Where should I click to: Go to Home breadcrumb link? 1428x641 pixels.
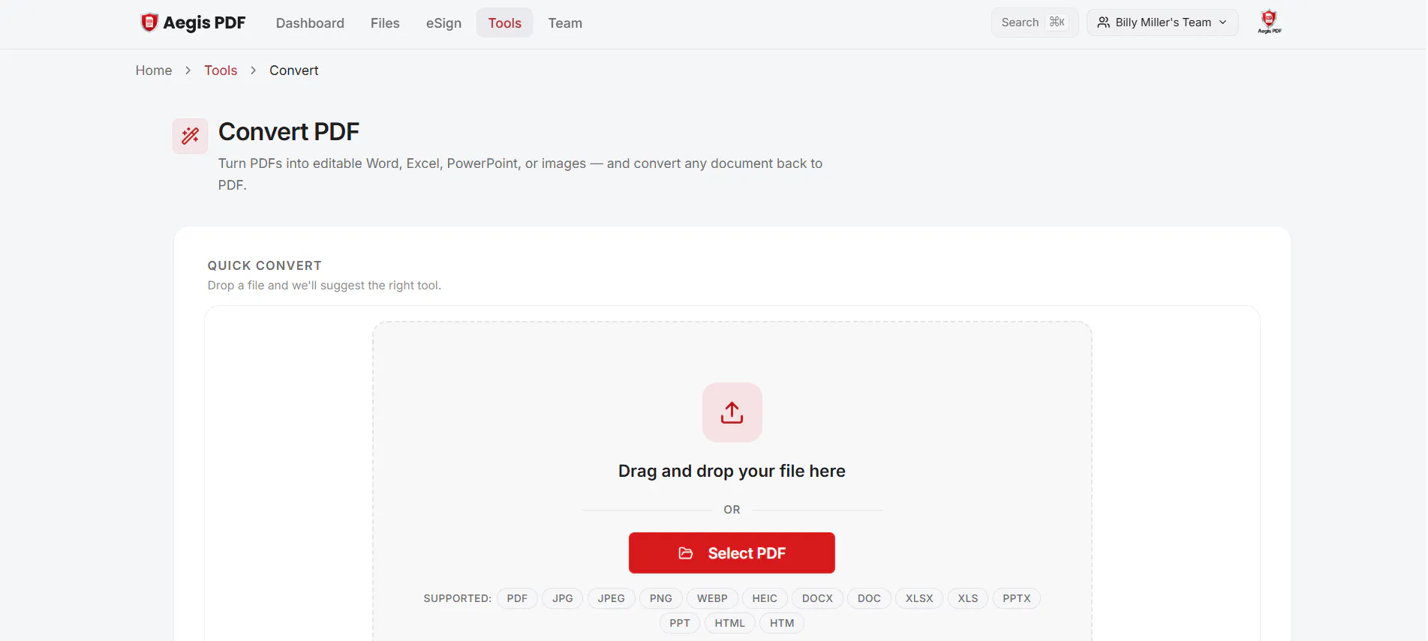coord(154,70)
